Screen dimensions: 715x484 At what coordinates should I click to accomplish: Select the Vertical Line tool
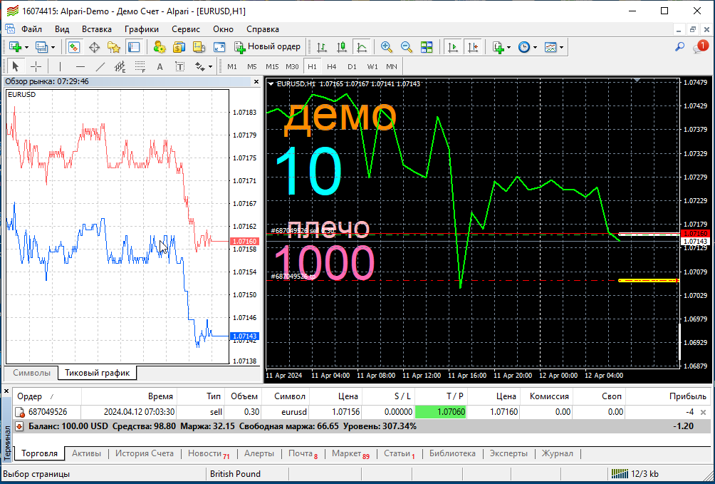pyautogui.click(x=60, y=67)
